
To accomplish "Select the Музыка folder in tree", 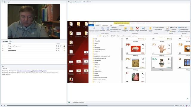I will coord(96,75).
